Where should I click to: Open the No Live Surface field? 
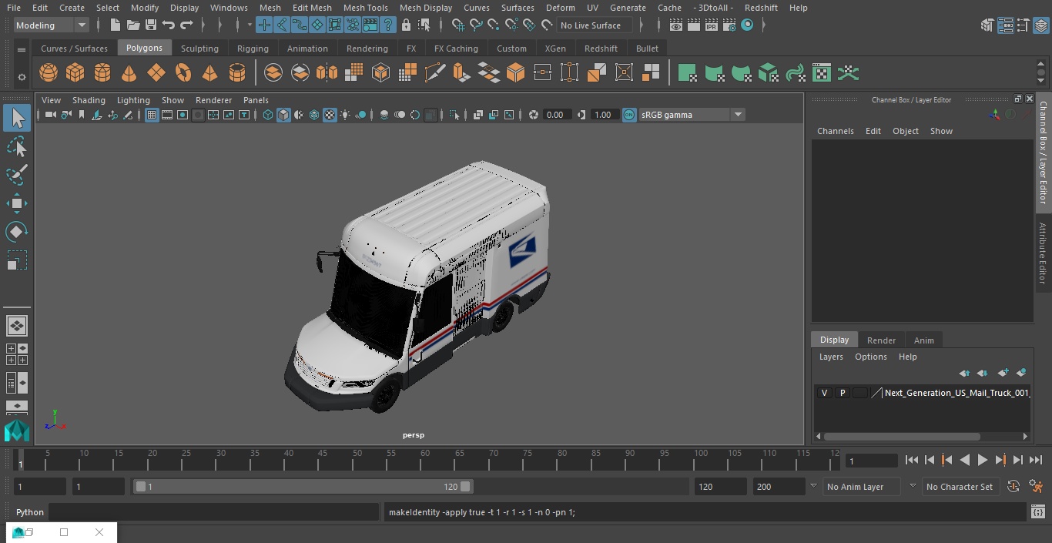tap(595, 25)
